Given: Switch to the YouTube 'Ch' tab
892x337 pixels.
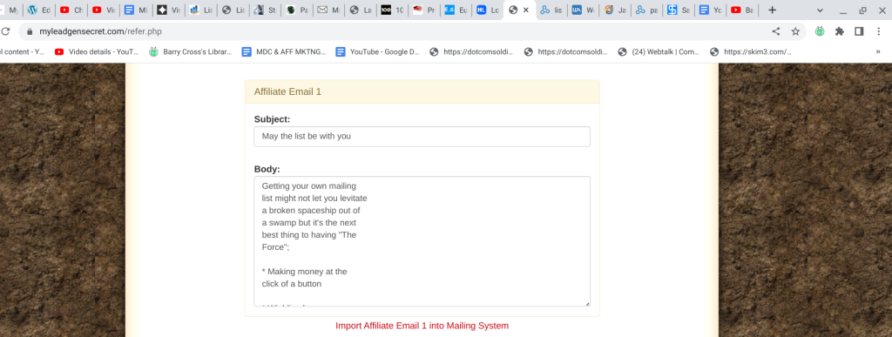Looking at the screenshot, I should coord(71,10).
